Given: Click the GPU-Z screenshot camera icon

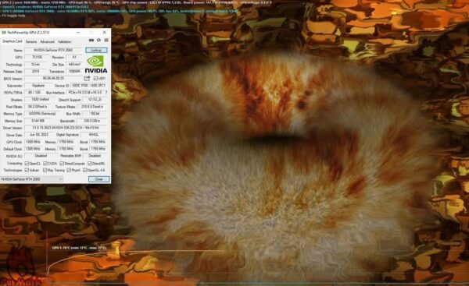Looking at the screenshot, I should pyautogui.click(x=91, y=41).
